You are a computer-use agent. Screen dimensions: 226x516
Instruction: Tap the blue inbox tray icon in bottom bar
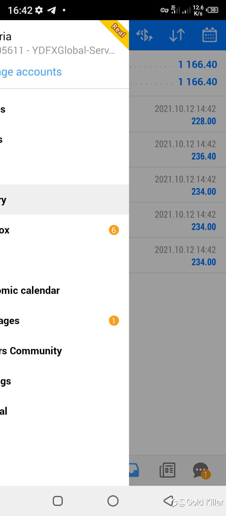pos(134,470)
